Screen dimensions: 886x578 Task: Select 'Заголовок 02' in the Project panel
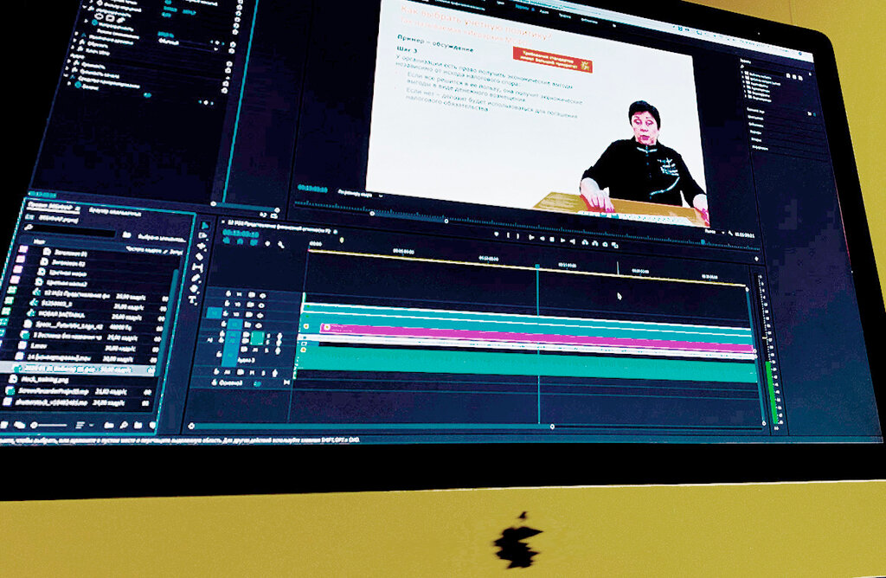pos(67,263)
